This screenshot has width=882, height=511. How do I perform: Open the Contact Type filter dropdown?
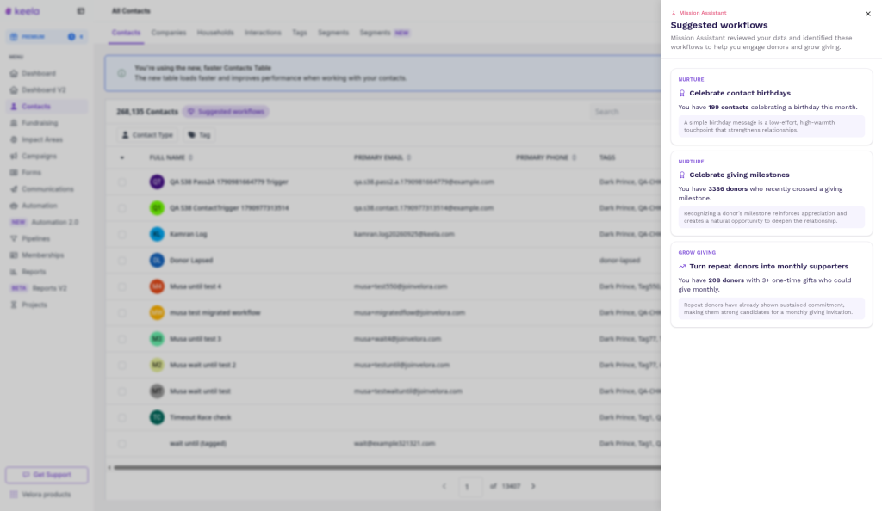pos(147,135)
